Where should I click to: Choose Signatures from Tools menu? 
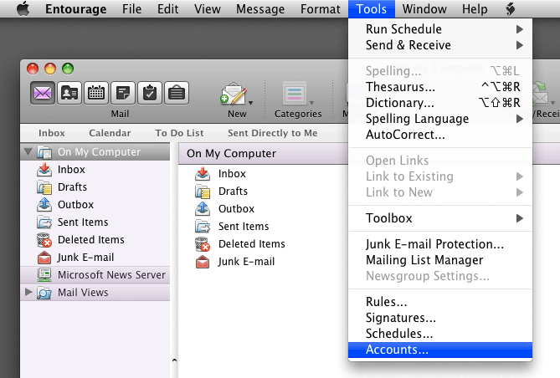pyautogui.click(x=440, y=318)
